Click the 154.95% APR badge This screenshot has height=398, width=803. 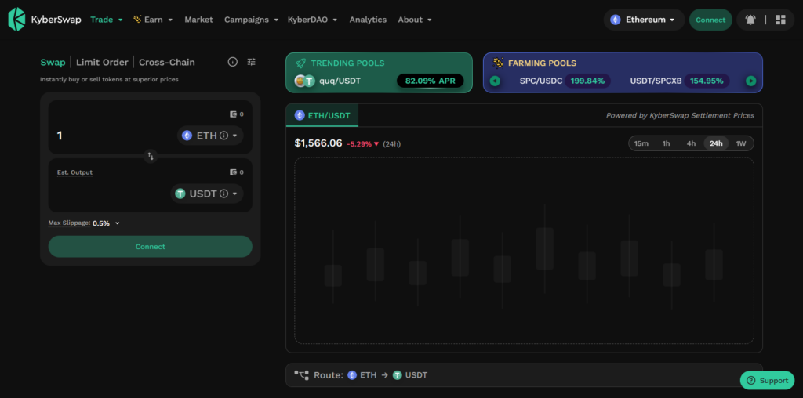pos(707,81)
